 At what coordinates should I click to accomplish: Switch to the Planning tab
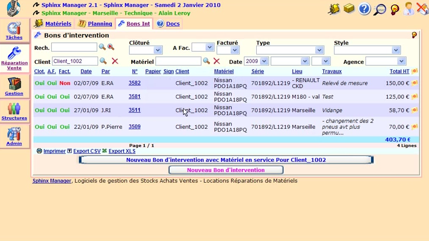[96, 24]
